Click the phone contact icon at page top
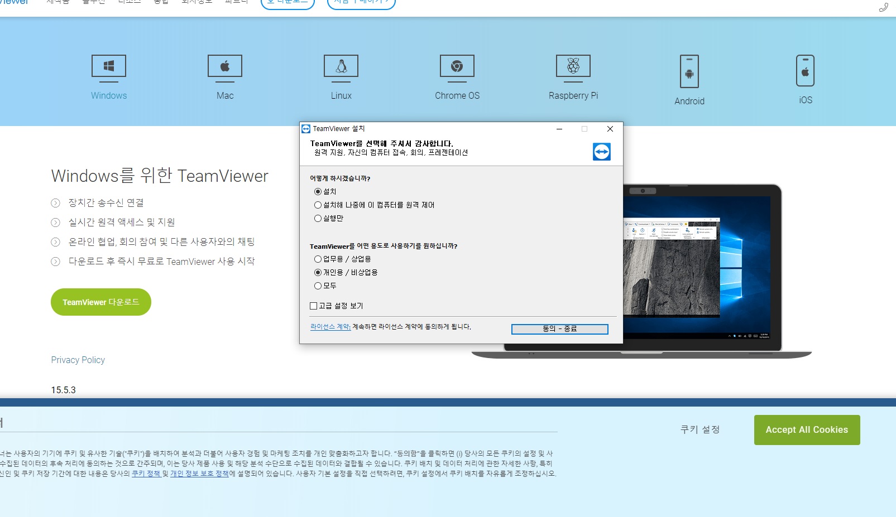Screen dimensions: 896x517 click(883, 7)
